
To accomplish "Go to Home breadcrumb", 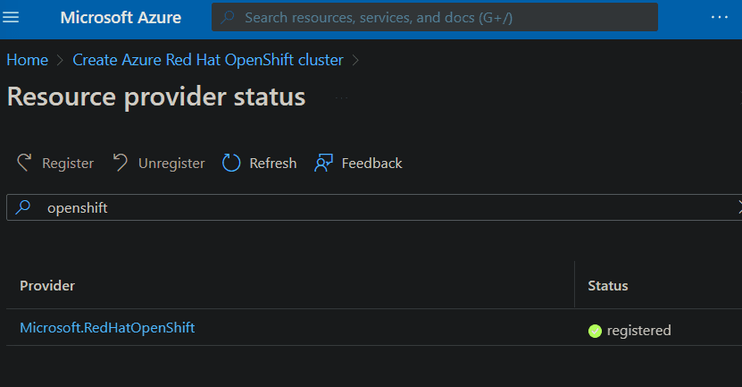I will point(28,60).
